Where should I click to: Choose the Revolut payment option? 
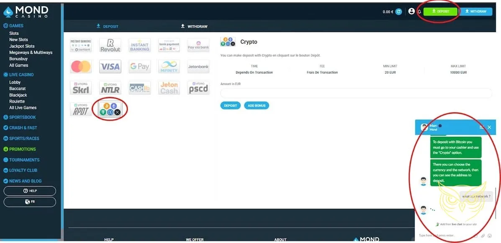(x=110, y=45)
